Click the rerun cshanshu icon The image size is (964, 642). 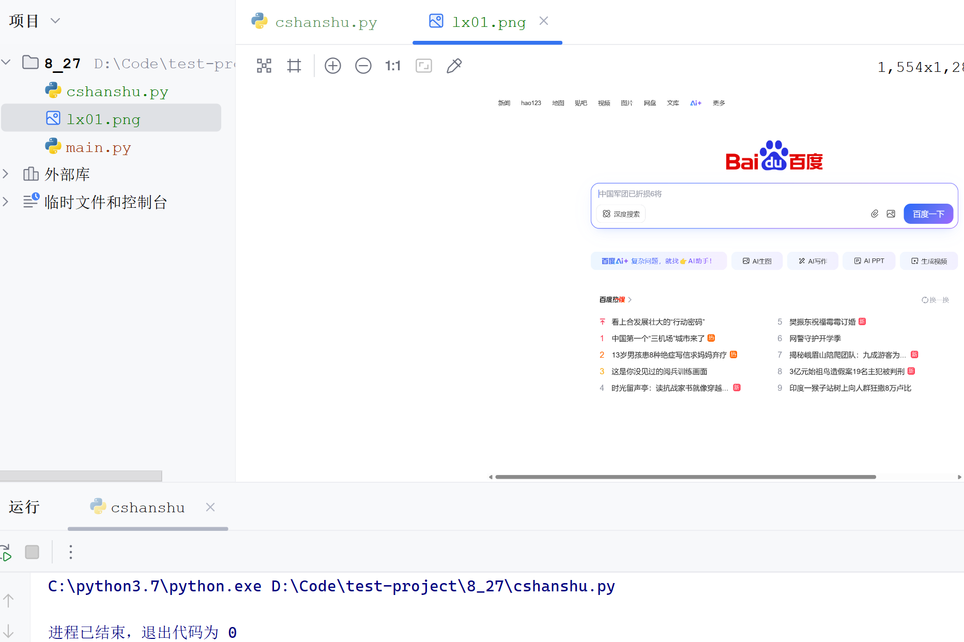tap(6, 553)
